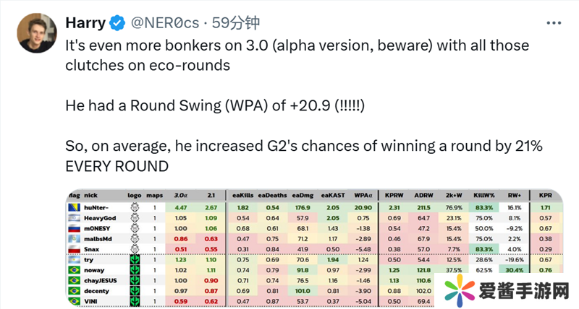Screen dimensions: 579x309
Task: Click the flag icon next to HeavyGod
Action: pos(74,217)
